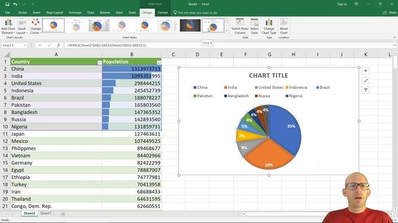The width and height of the screenshot is (398, 223).
Task: Open the Page Layout tab
Action: point(54,12)
